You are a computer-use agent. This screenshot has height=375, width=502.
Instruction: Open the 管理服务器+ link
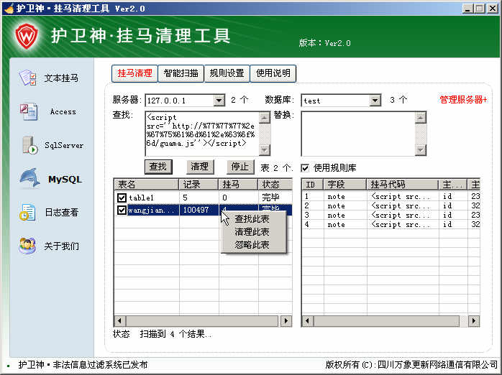463,100
